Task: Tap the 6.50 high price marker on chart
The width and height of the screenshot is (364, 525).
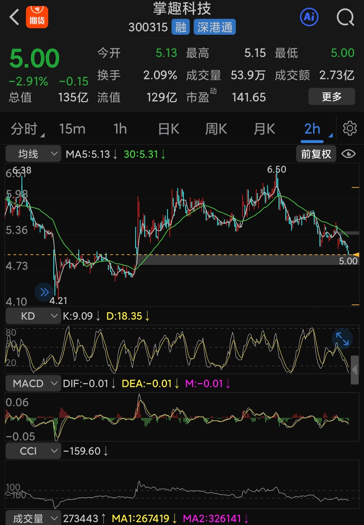Action: pos(276,169)
